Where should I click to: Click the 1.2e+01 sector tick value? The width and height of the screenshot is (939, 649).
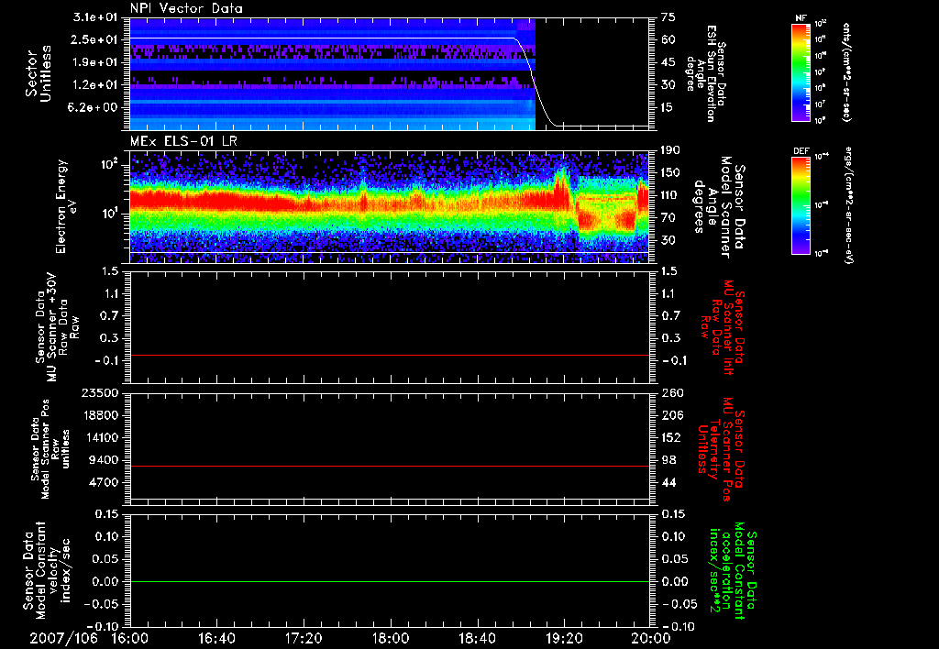tap(94, 85)
